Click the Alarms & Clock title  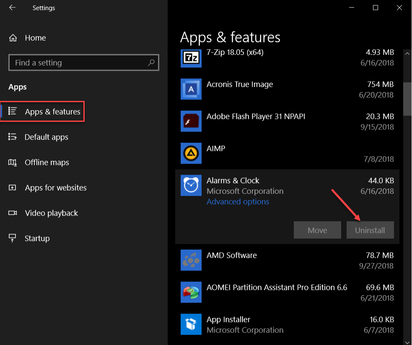(233, 180)
